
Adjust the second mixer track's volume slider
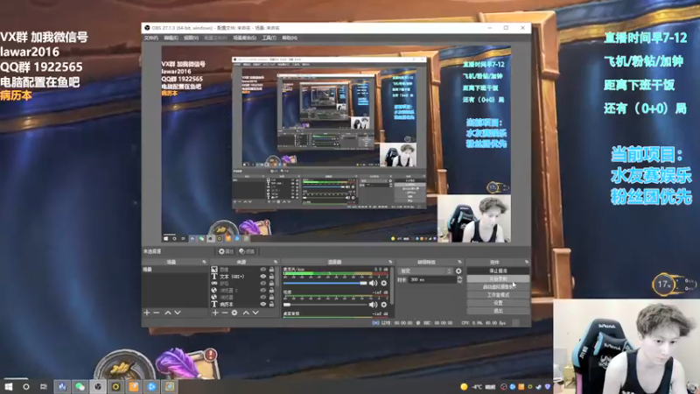coord(325,305)
